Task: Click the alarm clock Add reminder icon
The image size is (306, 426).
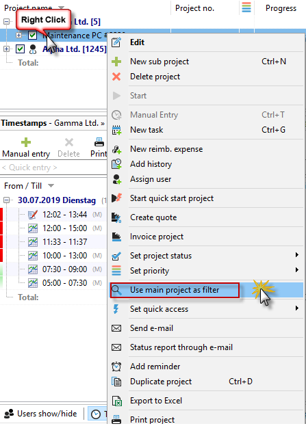Action: [x=116, y=367]
